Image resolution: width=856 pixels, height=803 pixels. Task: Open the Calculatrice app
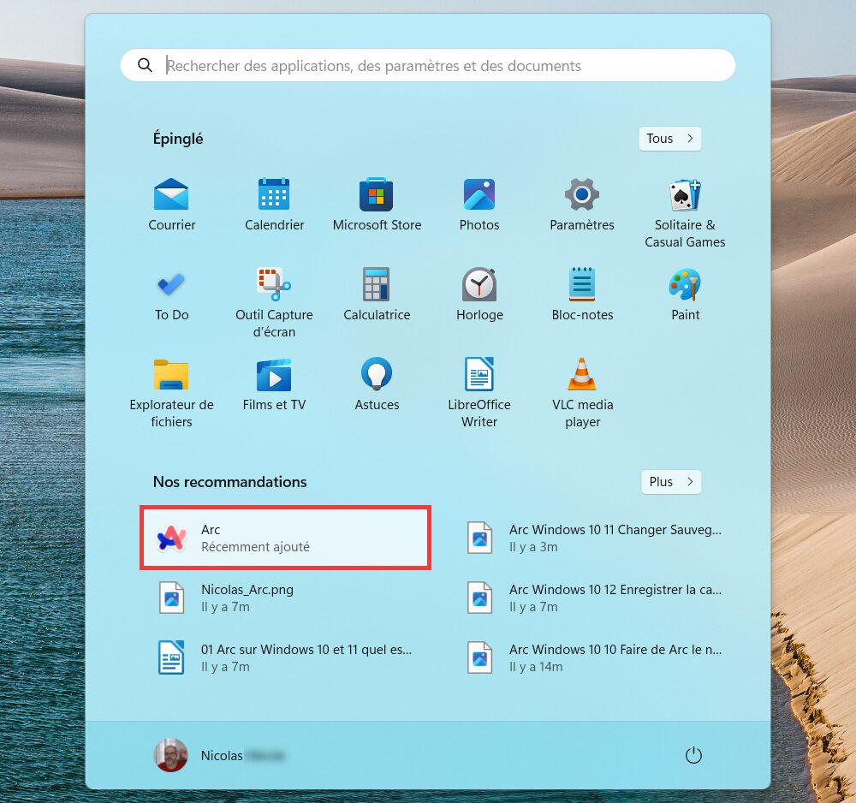point(377,294)
